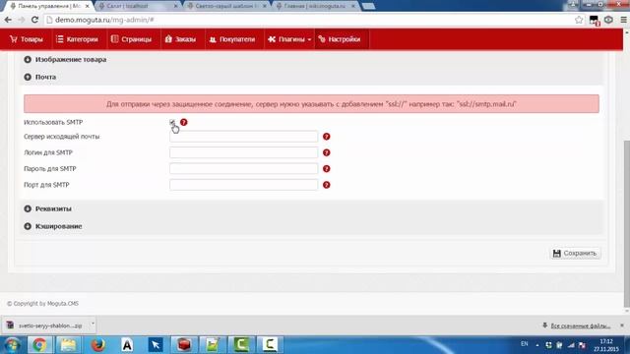Open the Покупатели section
This screenshot has width=630, height=354.
(x=232, y=39)
